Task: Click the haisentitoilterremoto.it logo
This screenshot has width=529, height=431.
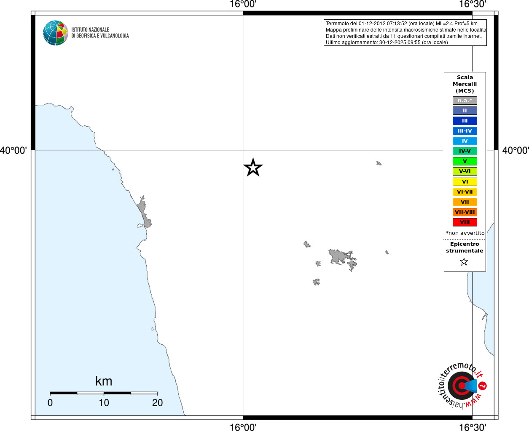Action: [x=462, y=385]
